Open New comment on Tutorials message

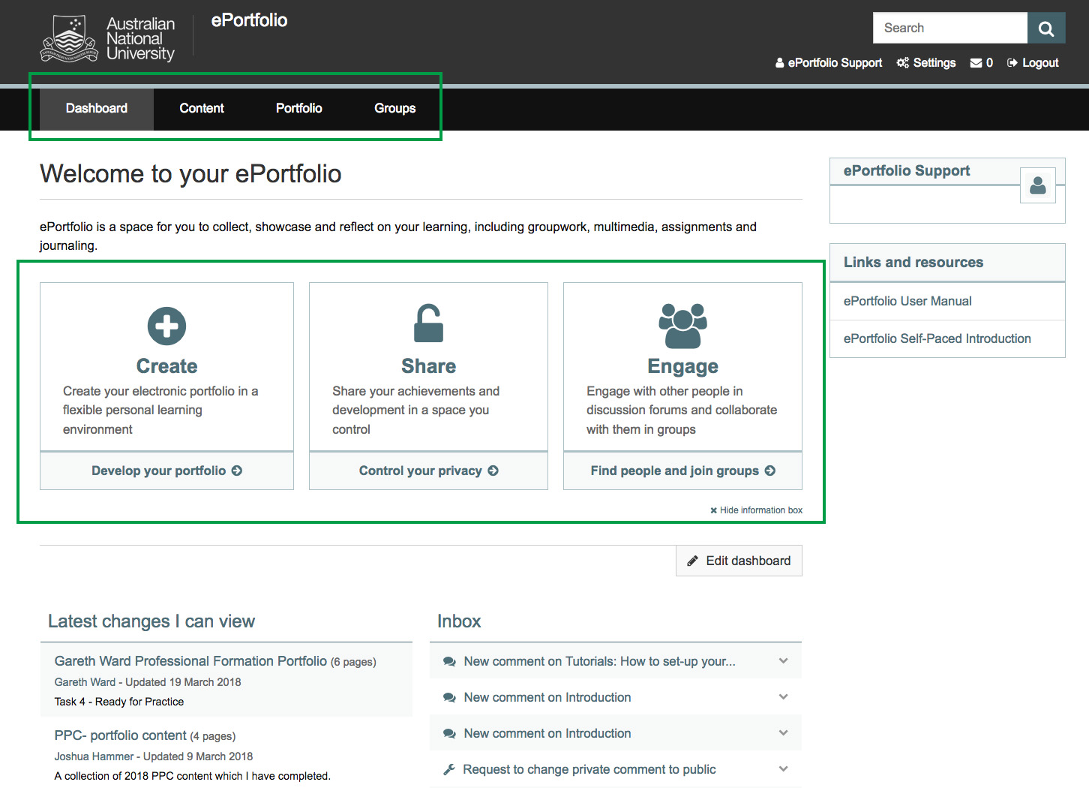point(599,661)
